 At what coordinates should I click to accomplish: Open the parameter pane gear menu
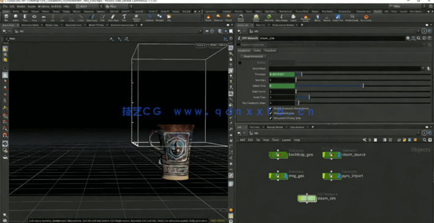tap(408, 38)
